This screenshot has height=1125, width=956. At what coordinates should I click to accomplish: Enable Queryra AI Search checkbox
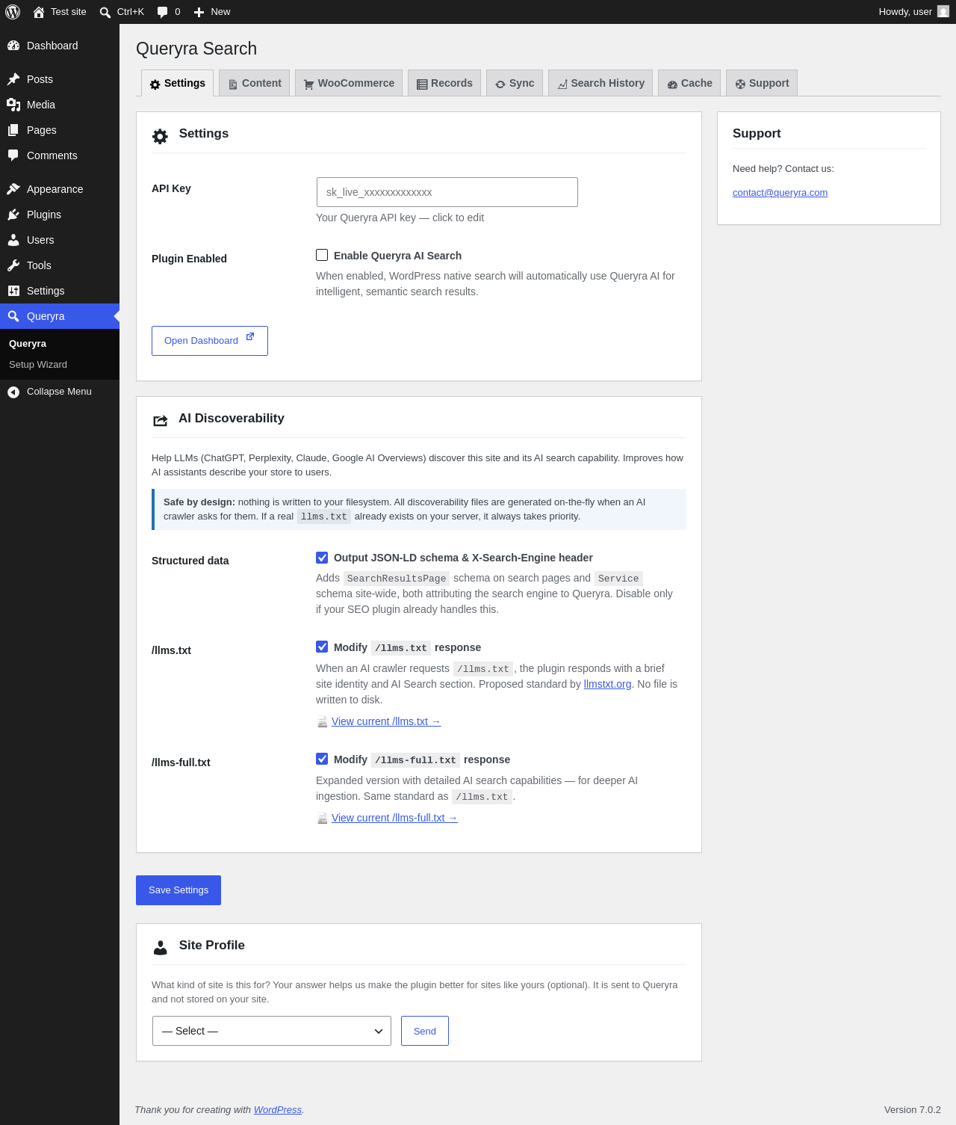tap(322, 255)
